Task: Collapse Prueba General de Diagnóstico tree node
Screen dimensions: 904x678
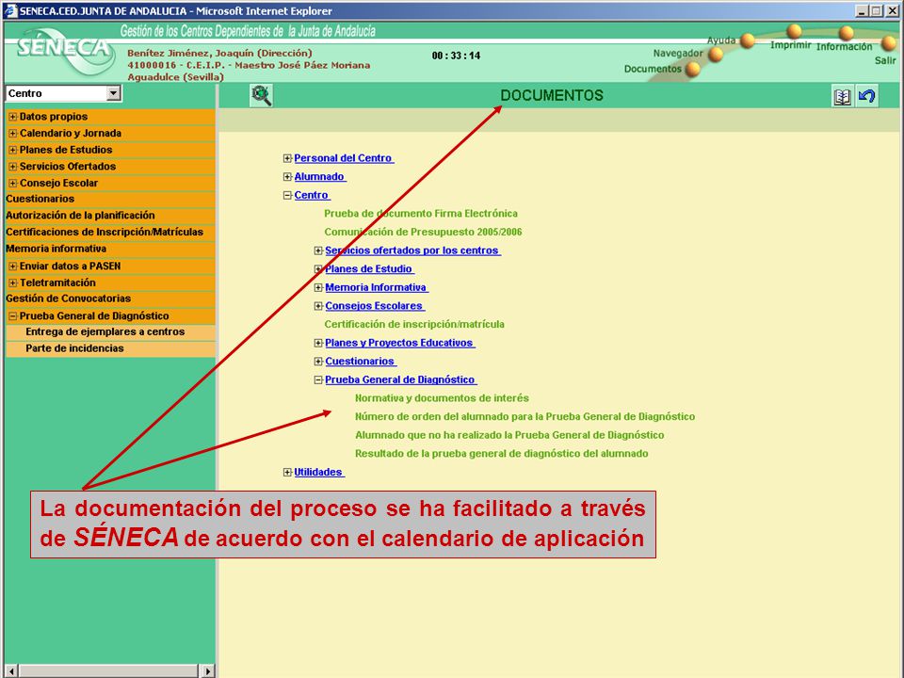Action: point(318,379)
